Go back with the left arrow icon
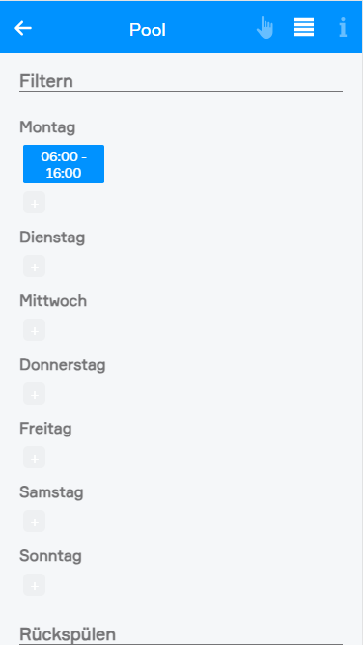The width and height of the screenshot is (363, 645). tap(23, 28)
